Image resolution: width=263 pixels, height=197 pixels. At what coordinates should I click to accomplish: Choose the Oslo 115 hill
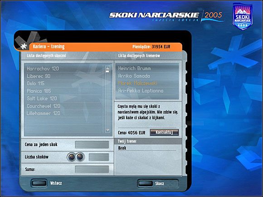[64, 83]
